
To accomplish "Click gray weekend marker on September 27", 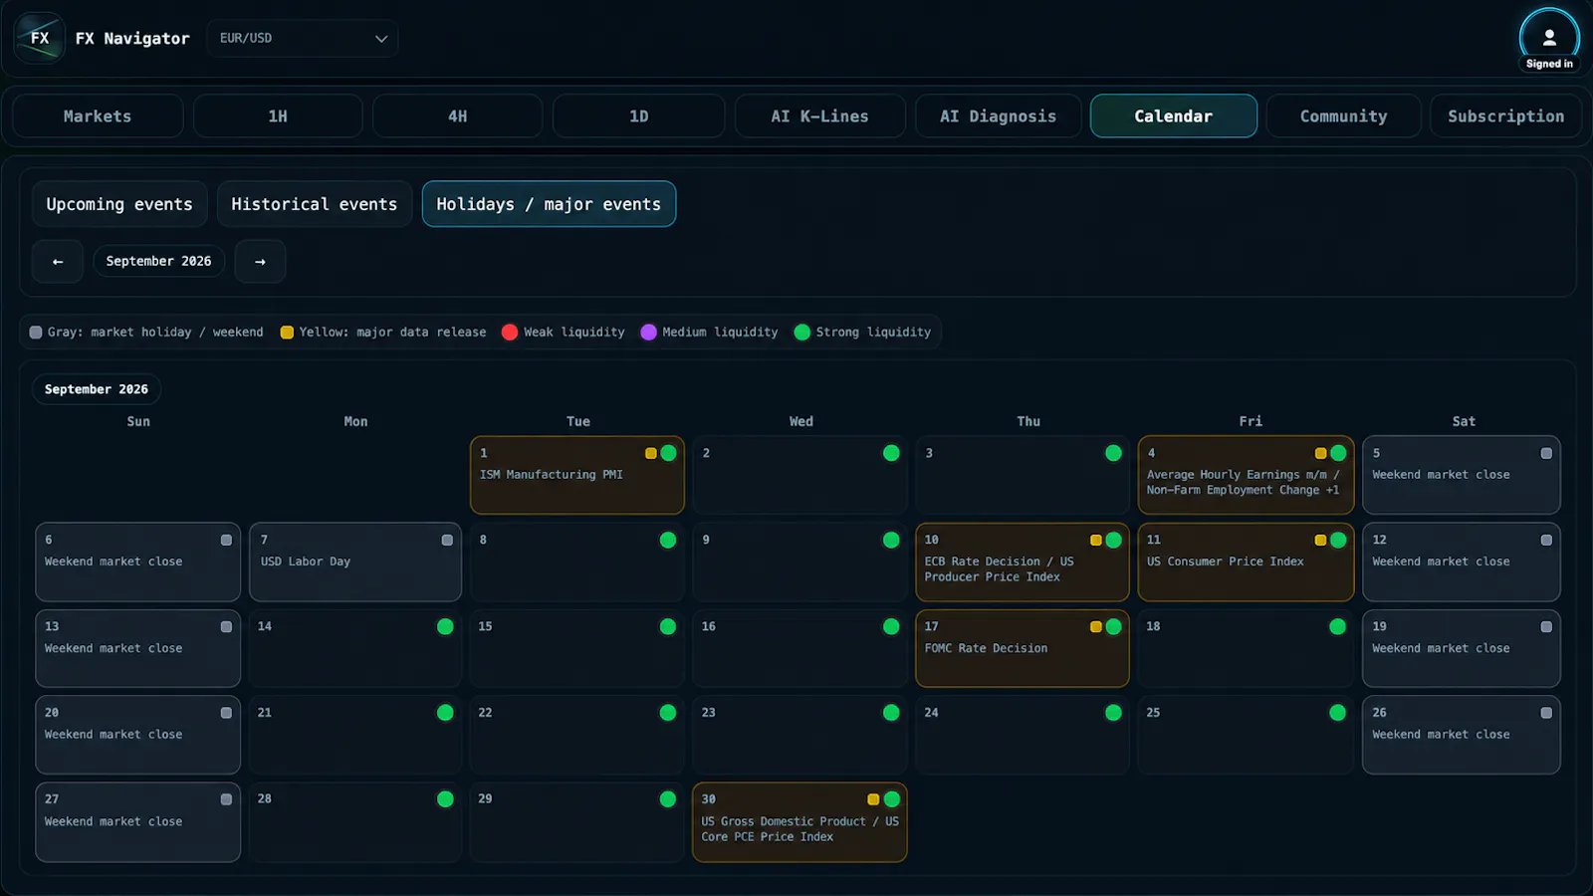I will pyautogui.click(x=226, y=799).
